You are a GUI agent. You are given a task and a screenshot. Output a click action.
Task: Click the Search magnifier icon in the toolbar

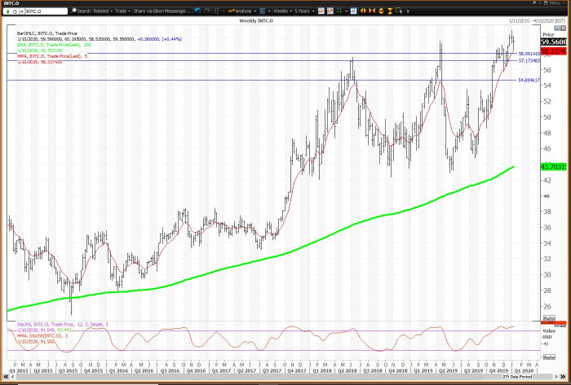73,11
